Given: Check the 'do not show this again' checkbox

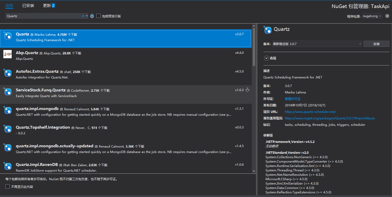Looking at the screenshot, I should pos(8,187).
